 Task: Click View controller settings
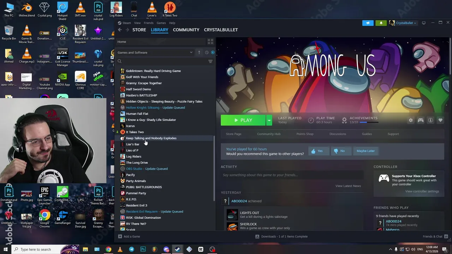point(422,191)
